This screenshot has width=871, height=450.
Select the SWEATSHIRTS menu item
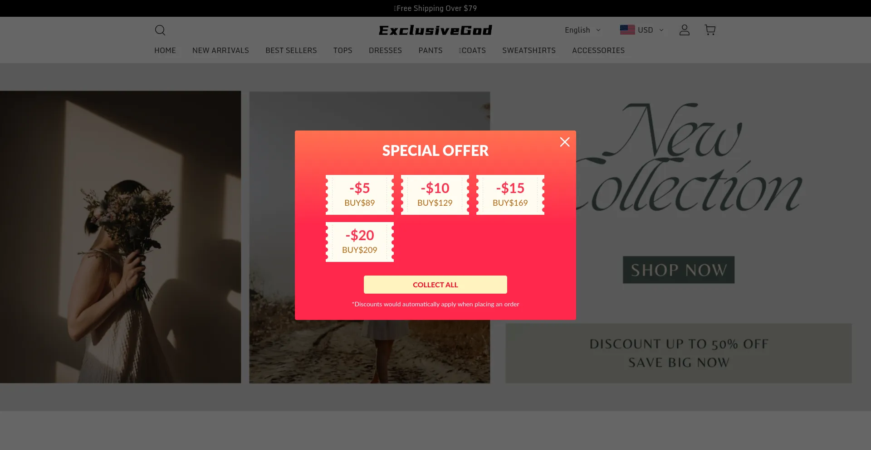coord(529,50)
